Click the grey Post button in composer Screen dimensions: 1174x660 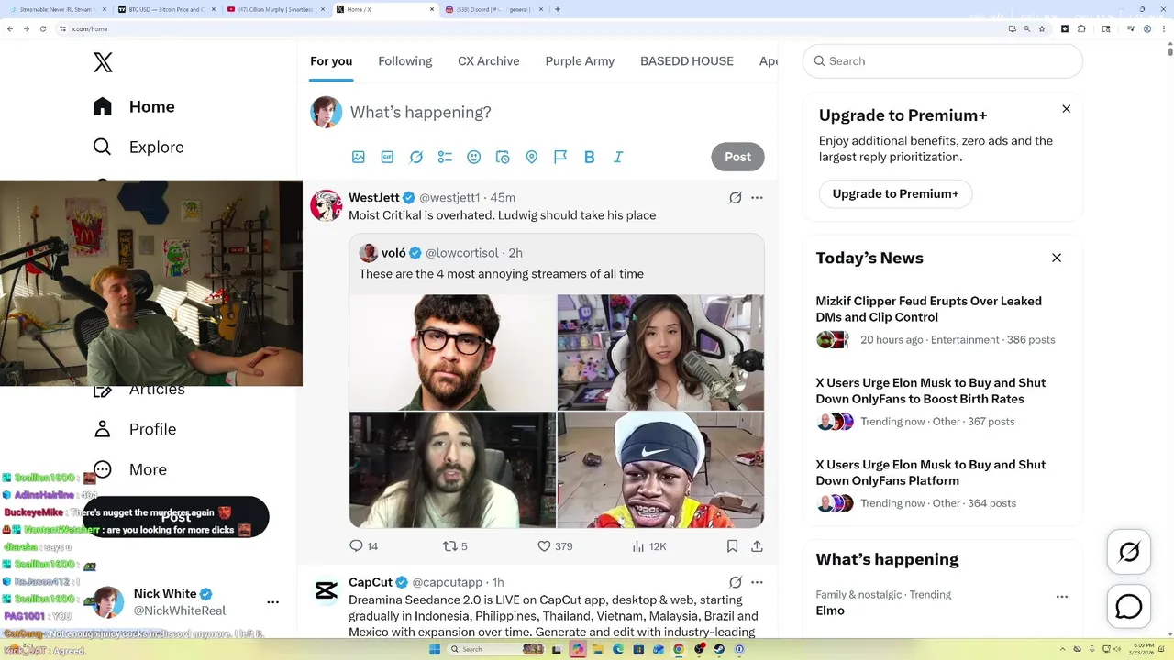click(737, 157)
